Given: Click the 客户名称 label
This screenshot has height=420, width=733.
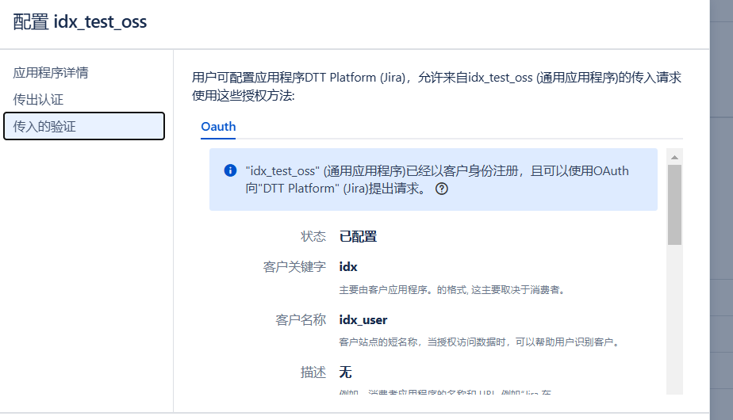Looking at the screenshot, I should [x=301, y=320].
